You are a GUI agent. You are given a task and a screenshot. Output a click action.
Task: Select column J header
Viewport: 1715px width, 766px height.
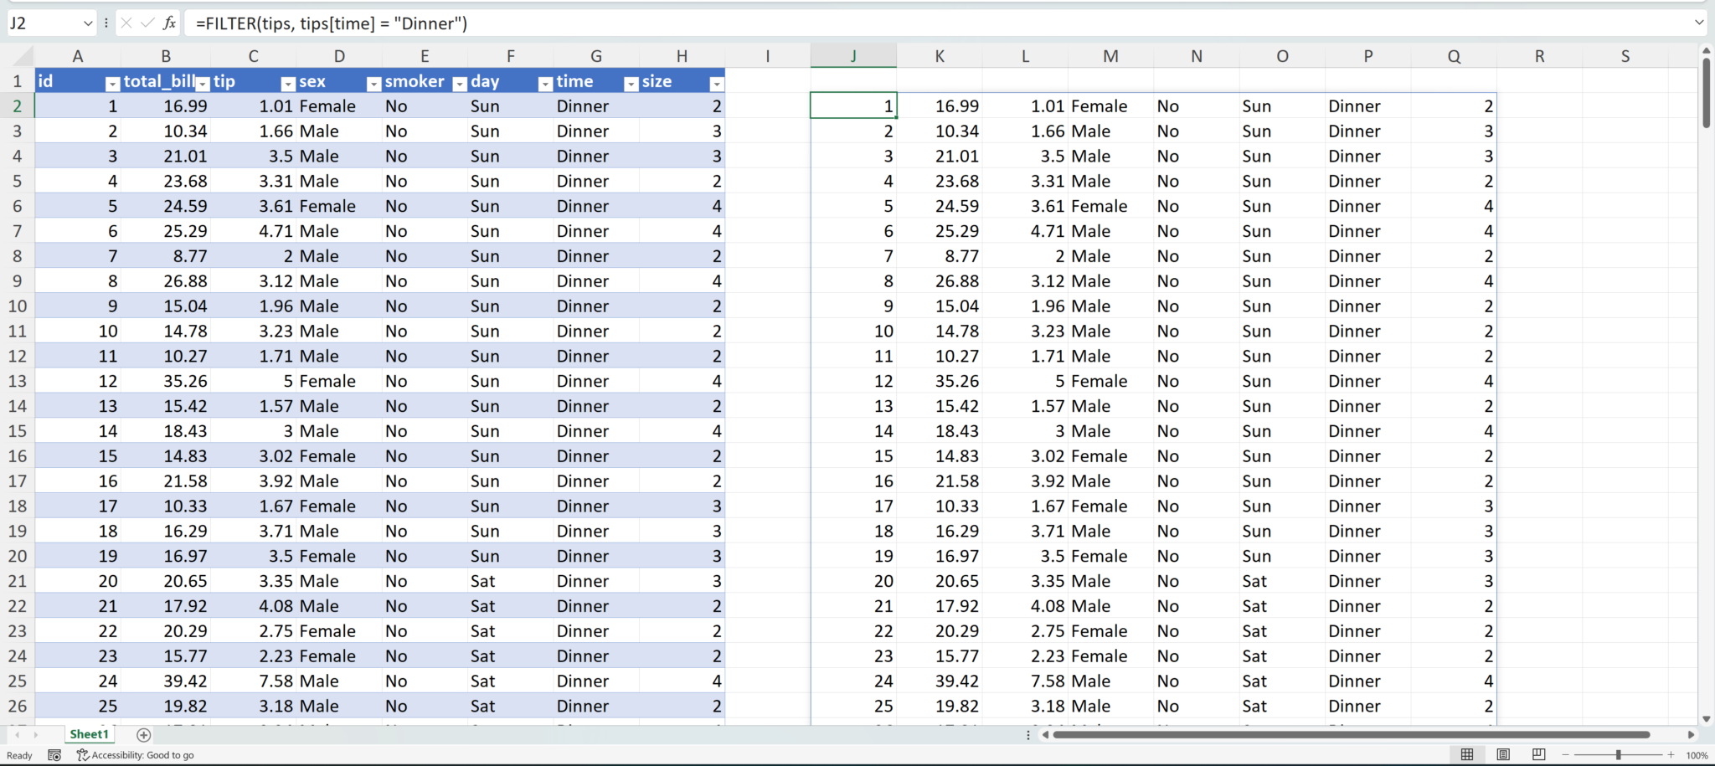click(x=853, y=56)
